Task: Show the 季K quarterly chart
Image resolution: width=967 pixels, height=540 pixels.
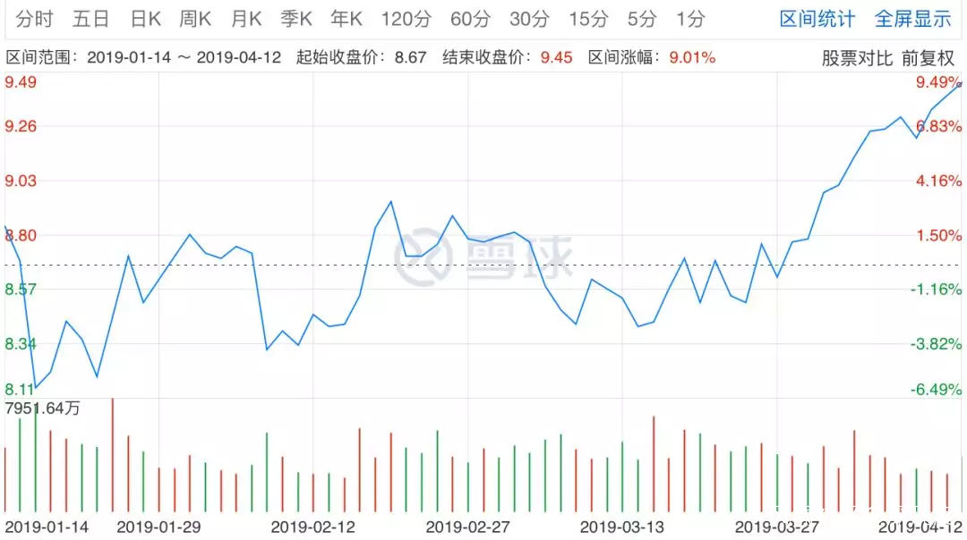Action: (296, 19)
